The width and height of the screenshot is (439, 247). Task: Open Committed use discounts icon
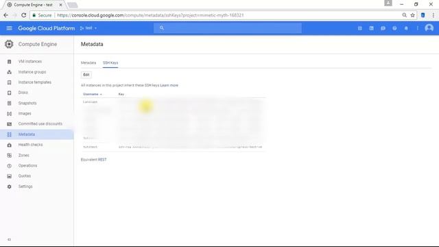tap(9, 123)
